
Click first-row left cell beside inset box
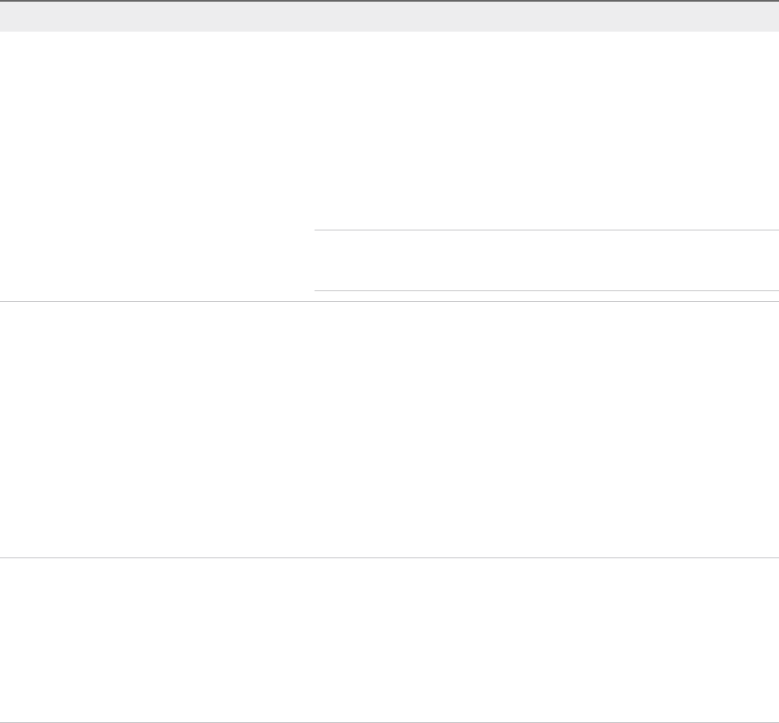point(156,260)
